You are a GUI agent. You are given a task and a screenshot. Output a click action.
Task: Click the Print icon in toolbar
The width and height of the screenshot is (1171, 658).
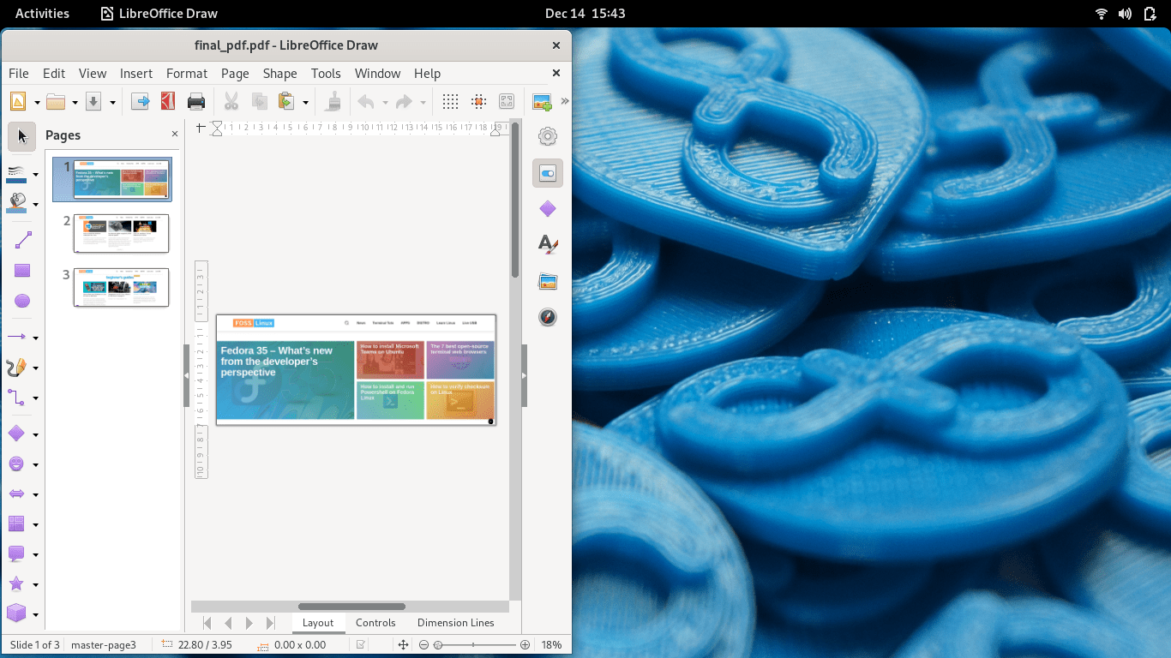[196, 102]
